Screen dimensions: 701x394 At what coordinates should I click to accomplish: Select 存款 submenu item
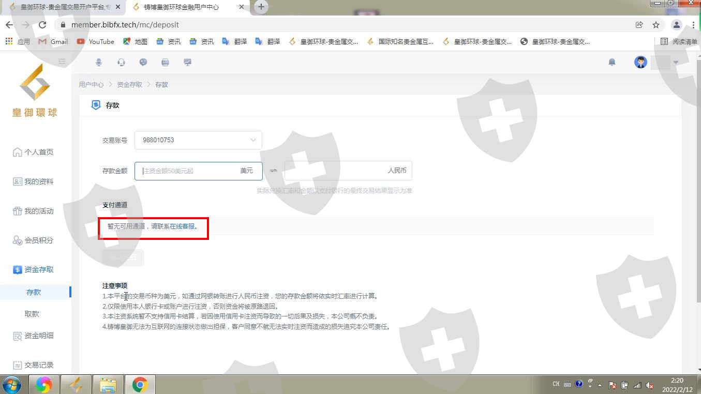click(x=34, y=292)
